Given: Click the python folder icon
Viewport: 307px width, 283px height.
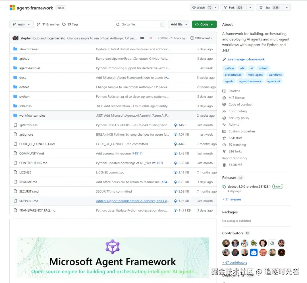Looking at the screenshot, I should tap(15, 96).
